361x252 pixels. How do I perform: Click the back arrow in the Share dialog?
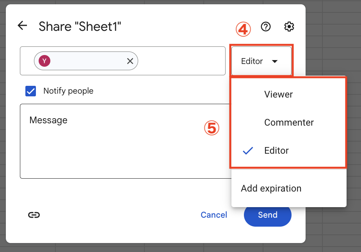point(22,26)
